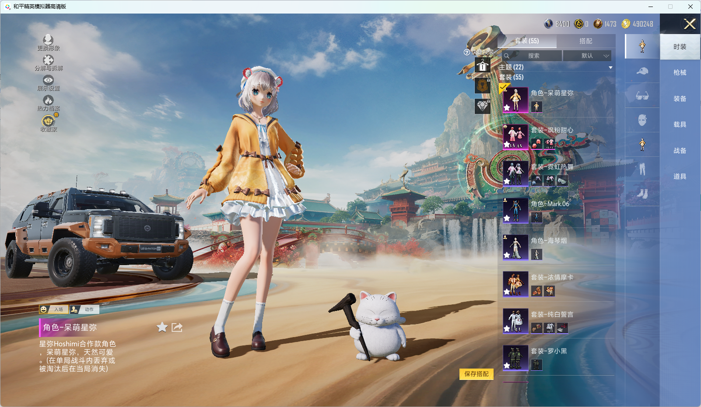Select the glasses category icon

tap(642, 96)
